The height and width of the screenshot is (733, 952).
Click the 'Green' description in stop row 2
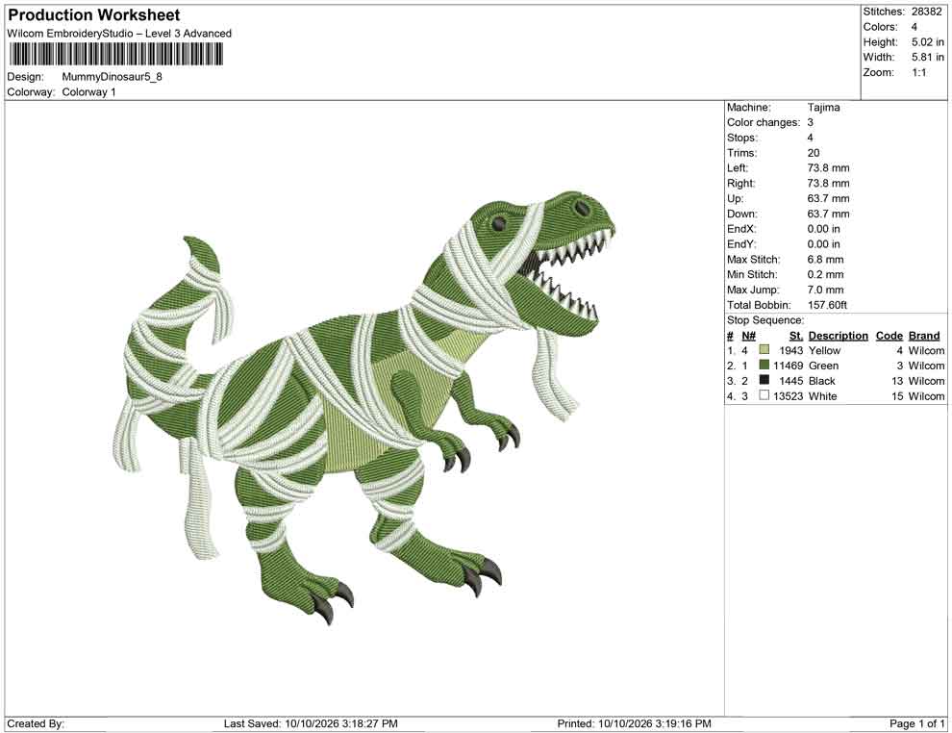click(x=823, y=366)
